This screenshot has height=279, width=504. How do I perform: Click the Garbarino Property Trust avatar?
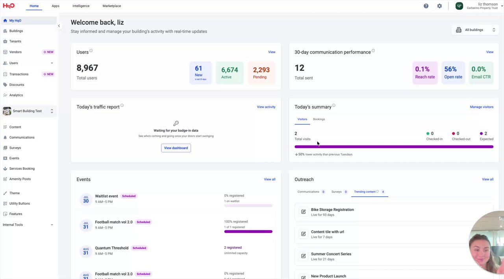[x=459, y=6]
